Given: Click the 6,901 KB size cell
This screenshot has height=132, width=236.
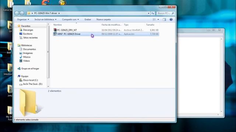Looking at the screenshot, I should coord(154,30).
